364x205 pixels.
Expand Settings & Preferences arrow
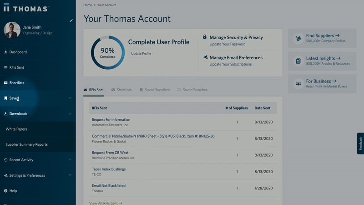(x=70, y=175)
